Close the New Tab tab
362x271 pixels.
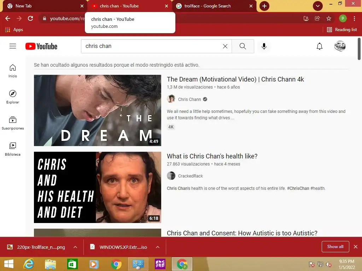(x=82, y=6)
